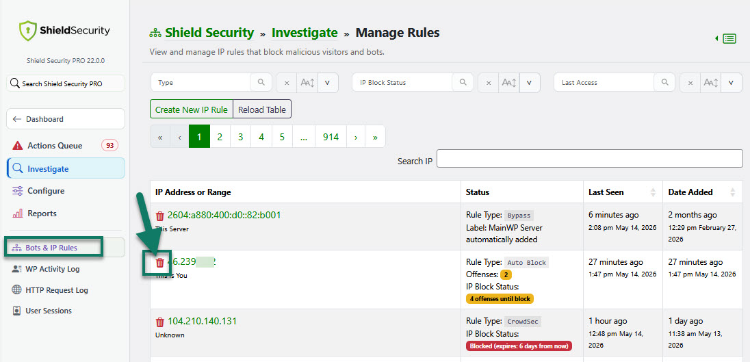
Task: Focus the IP Block Status filter field
Action: [x=403, y=82]
